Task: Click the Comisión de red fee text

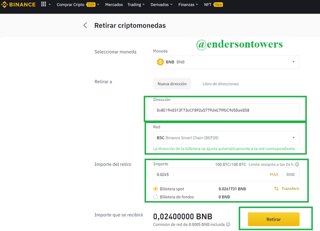Action: click(x=189, y=224)
